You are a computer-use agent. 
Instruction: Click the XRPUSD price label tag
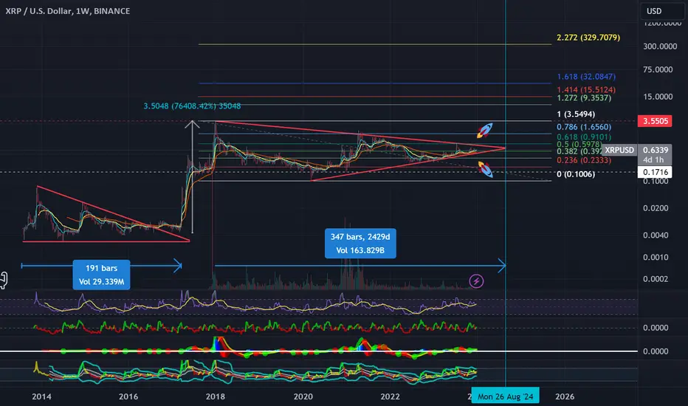click(619, 150)
